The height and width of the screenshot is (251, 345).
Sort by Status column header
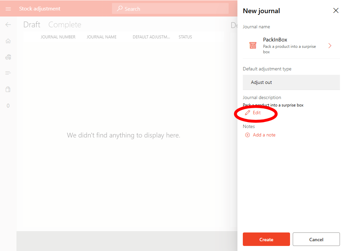[185, 37]
